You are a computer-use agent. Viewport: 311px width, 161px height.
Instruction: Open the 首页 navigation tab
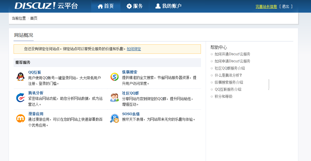click(x=106, y=6)
